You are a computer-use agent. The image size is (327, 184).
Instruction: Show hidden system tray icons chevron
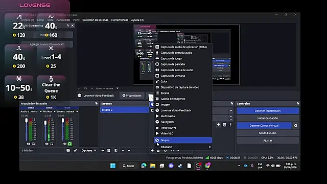(x=239, y=166)
